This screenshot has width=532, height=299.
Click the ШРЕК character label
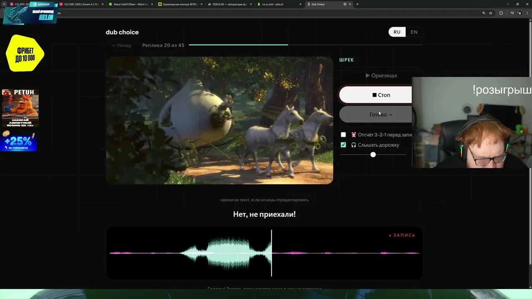347,60
